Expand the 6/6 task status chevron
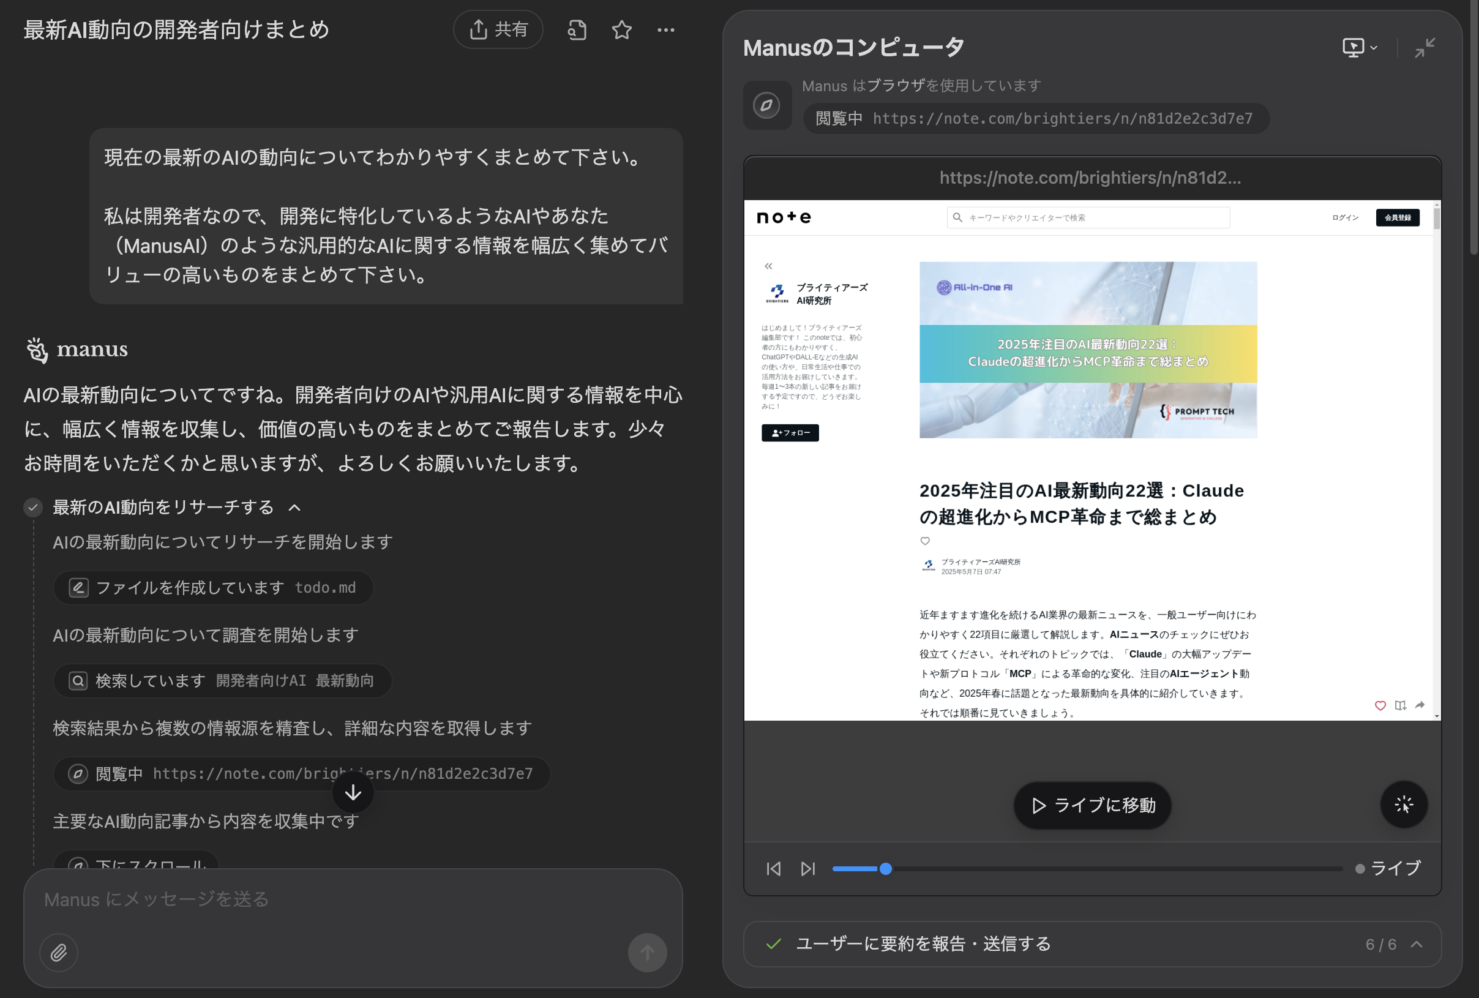Screen dimensions: 1479x998 pos(1417,945)
